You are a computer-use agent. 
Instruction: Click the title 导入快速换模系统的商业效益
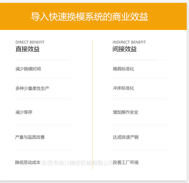pos(89,17)
